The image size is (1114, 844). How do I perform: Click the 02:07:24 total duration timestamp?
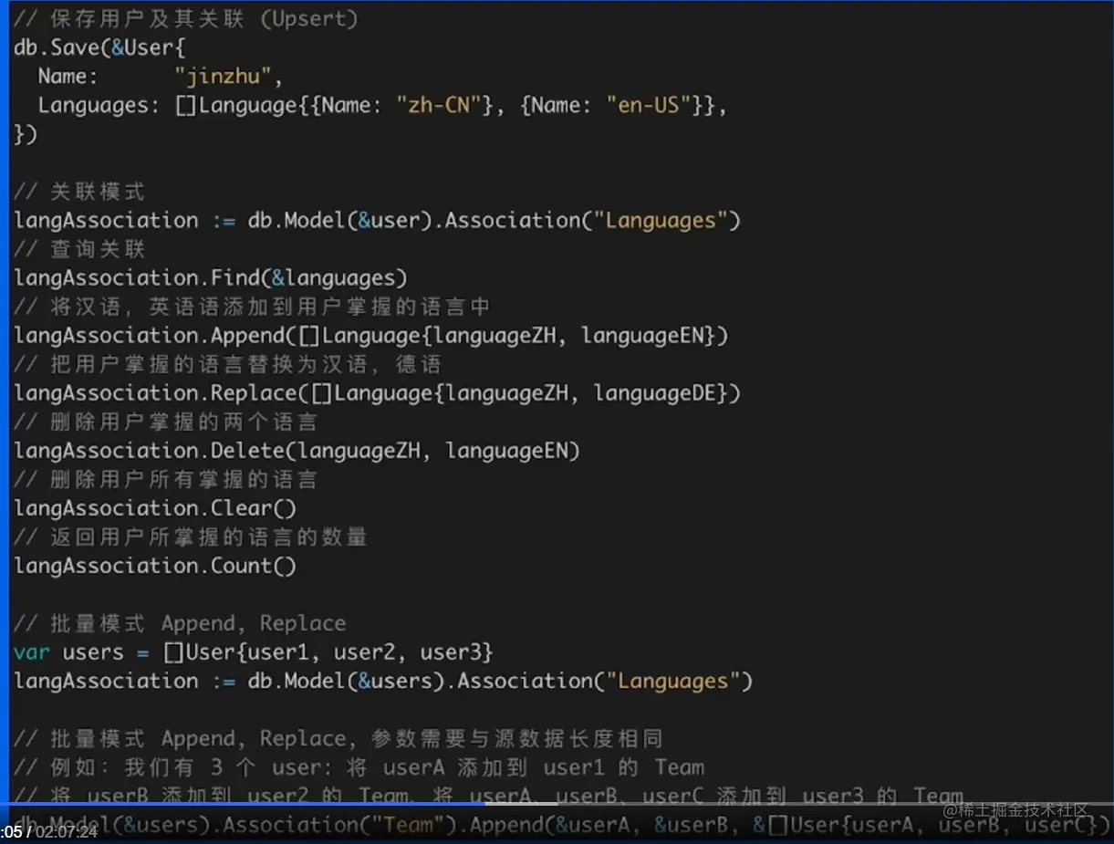tap(67, 833)
